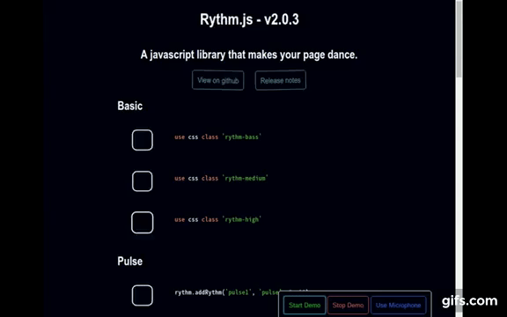The image size is (507, 317).
Task: Click the square beside the pulse1 code
Action: pos(143,295)
